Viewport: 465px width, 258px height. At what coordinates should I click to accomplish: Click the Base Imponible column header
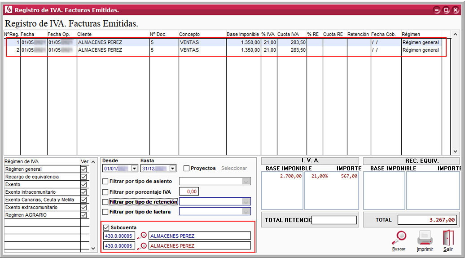click(x=242, y=35)
